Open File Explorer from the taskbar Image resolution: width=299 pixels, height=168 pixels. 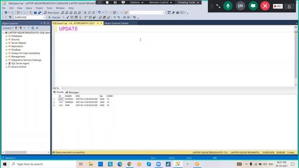pyautogui.click(x=91, y=164)
